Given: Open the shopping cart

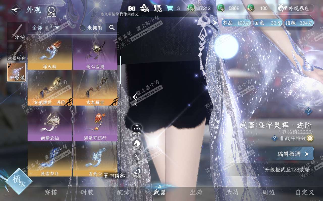Looking at the screenshot, I should [x=170, y=8].
